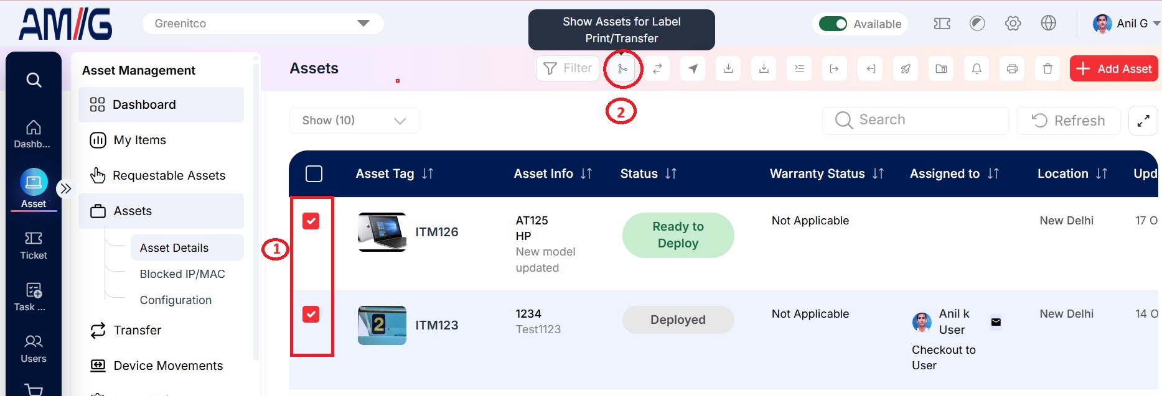This screenshot has height=396, width=1162.
Task: Click the paper-plane arrow toolbar icon
Action: pos(693,69)
